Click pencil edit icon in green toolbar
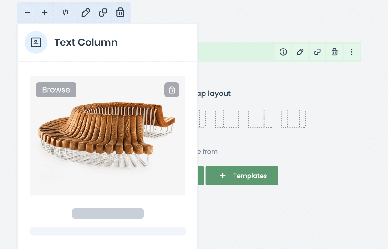 [300, 52]
